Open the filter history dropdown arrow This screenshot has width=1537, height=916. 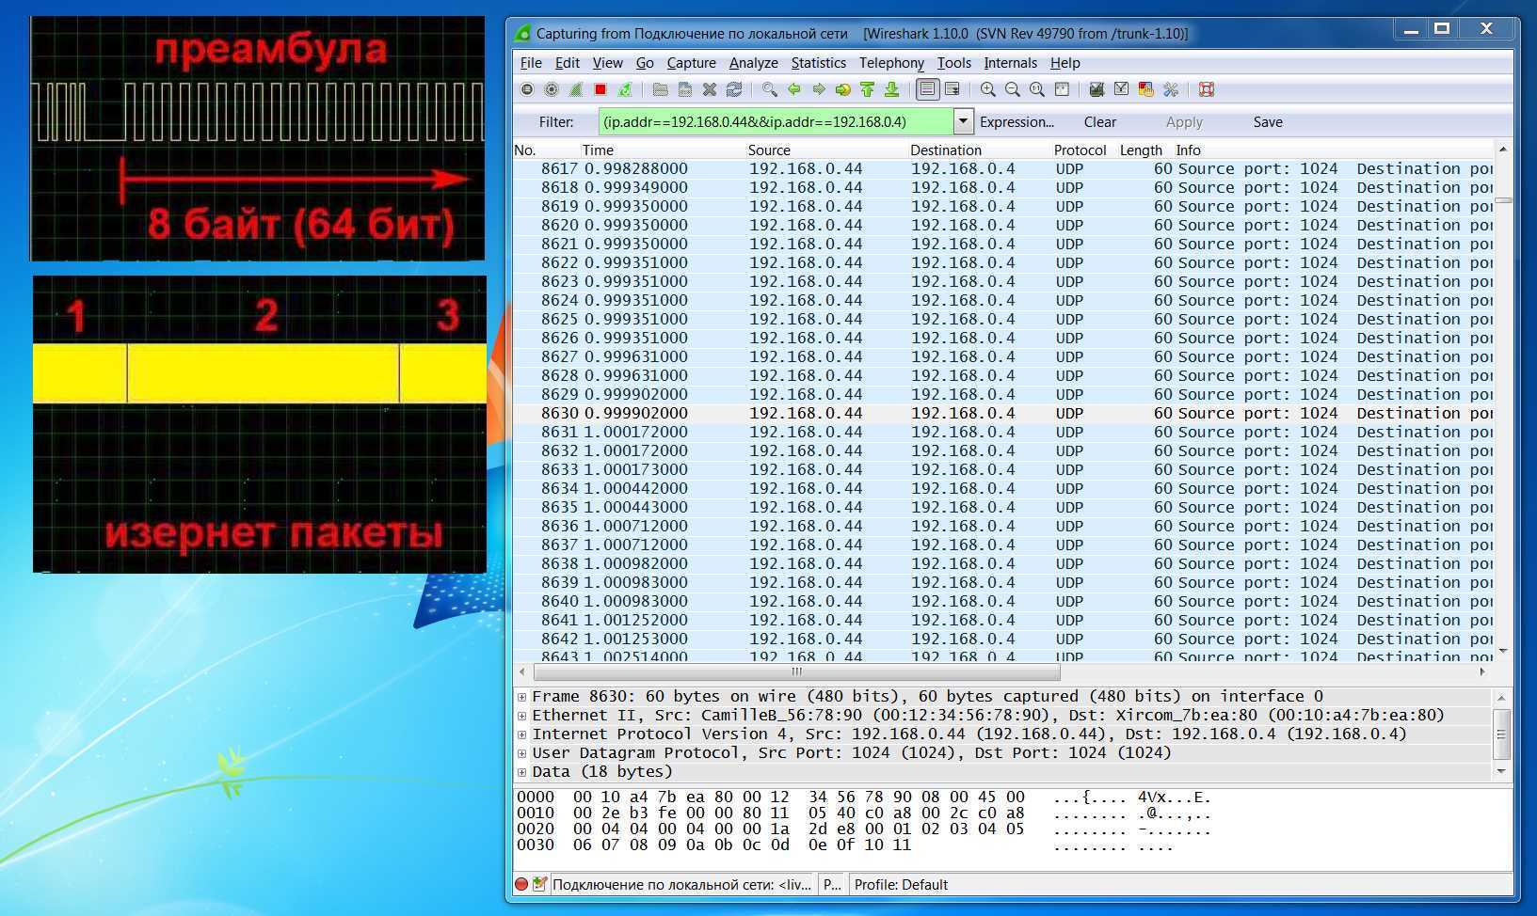pyautogui.click(x=963, y=121)
